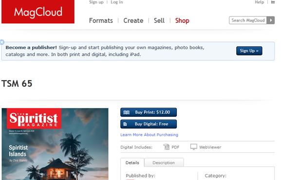Click the PDF document icon

(167, 147)
